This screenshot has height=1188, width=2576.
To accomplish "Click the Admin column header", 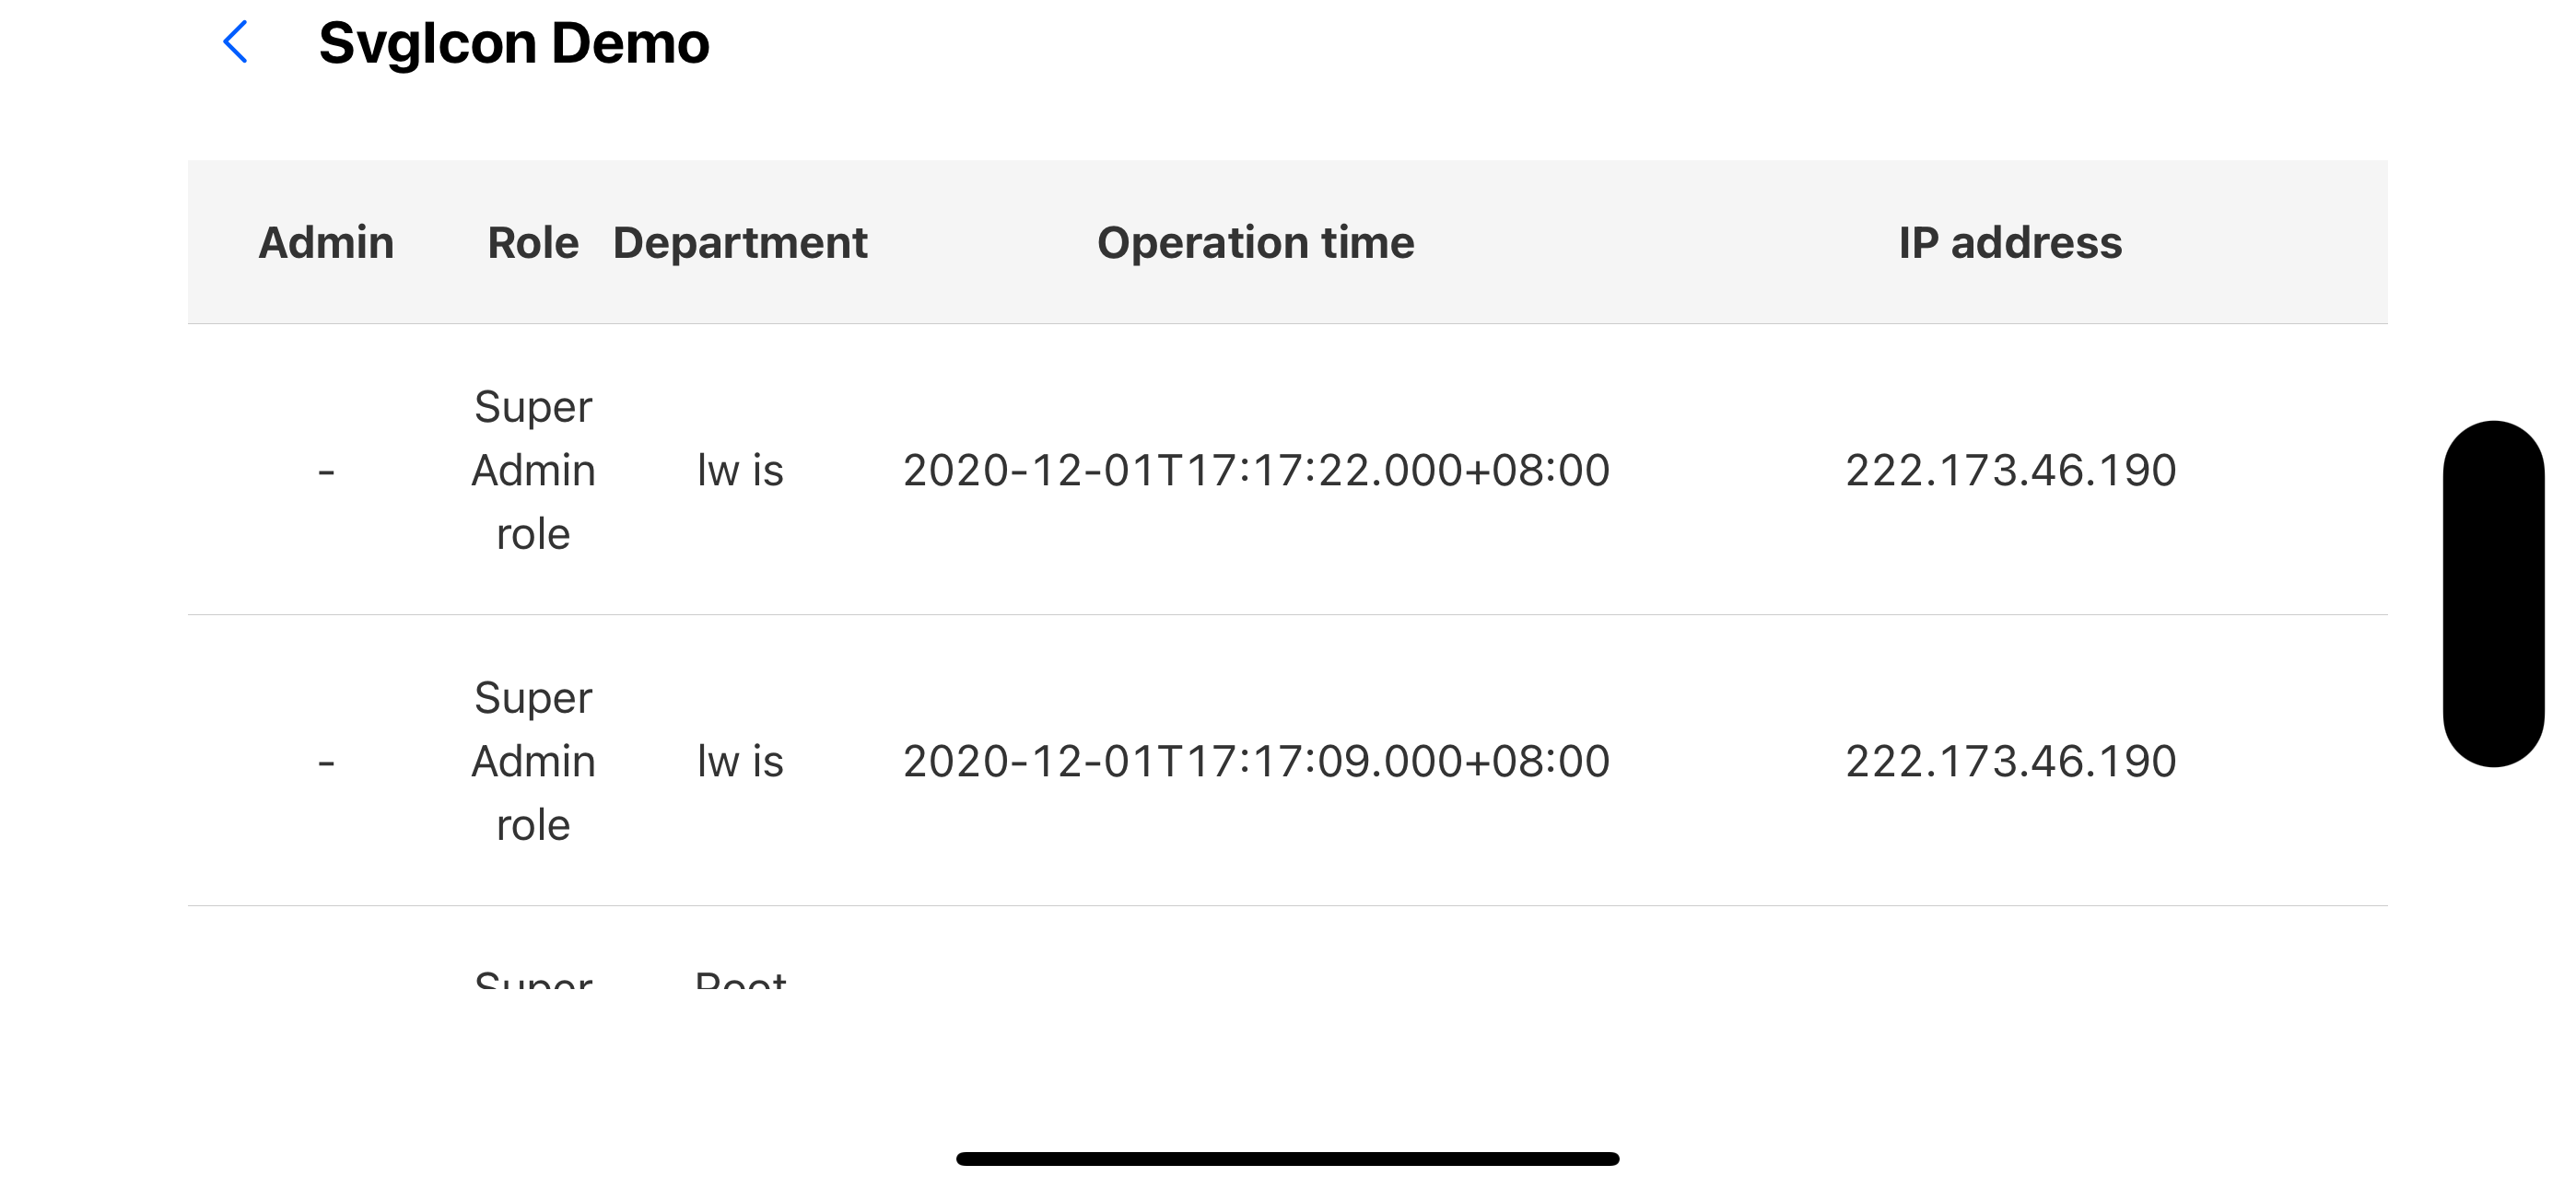I will point(326,242).
